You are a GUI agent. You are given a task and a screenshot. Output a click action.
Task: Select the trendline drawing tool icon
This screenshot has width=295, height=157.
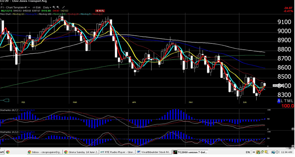(63, 7)
